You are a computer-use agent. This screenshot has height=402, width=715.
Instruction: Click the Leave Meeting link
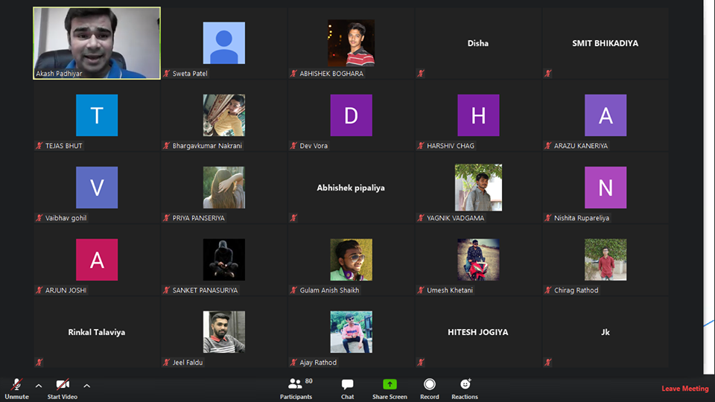point(684,389)
